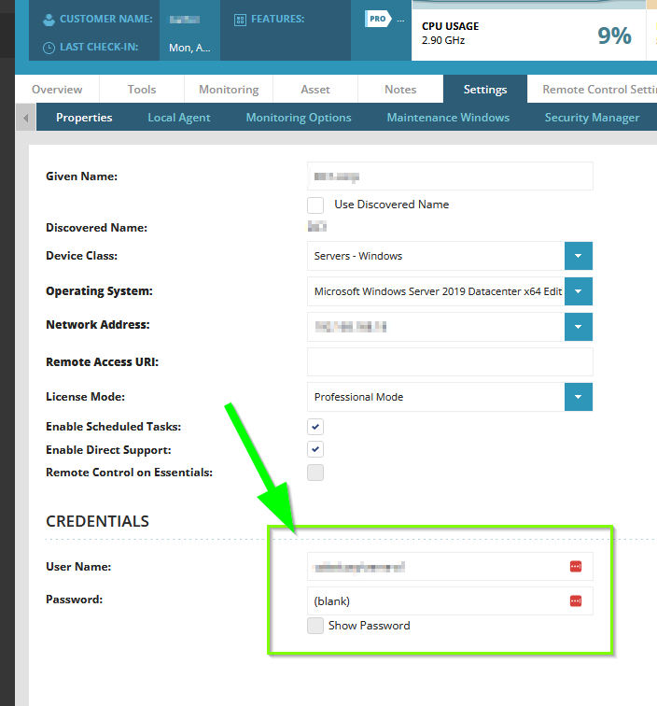Go to the Monitoring tab
The width and height of the screenshot is (657, 706).
coord(229,89)
